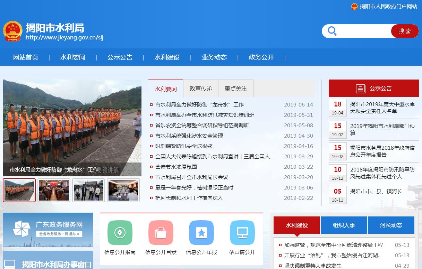Select the second slideshow thumbnail of meeting room
This screenshot has height=269, width=422.
[x=54, y=190]
